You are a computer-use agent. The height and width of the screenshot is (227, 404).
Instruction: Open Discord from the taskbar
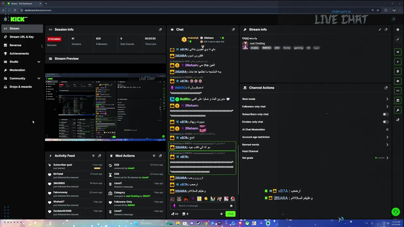(x=192, y=224)
